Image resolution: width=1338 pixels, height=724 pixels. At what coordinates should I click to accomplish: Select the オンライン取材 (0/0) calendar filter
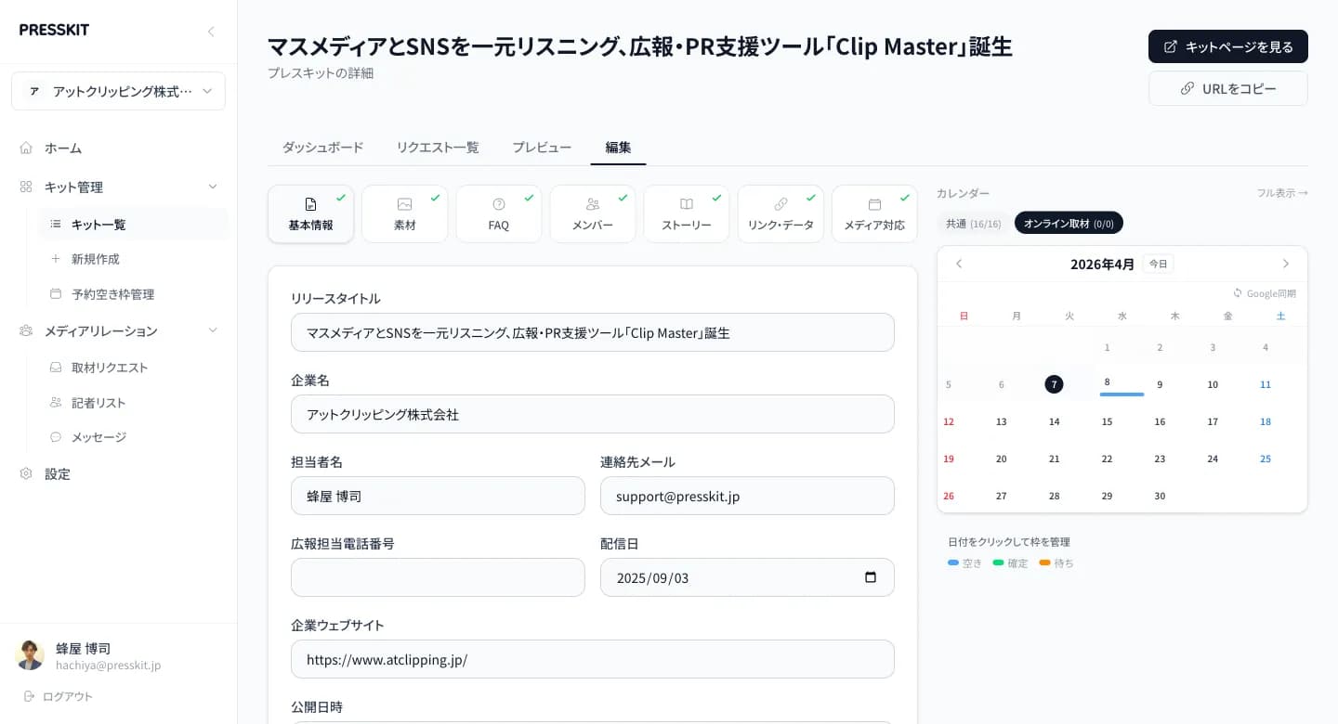(1069, 223)
